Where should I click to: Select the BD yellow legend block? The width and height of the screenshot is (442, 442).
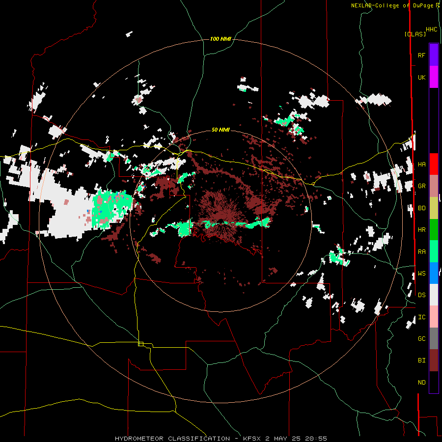[434, 208]
